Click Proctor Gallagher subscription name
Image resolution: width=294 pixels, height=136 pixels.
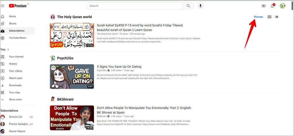19,124
